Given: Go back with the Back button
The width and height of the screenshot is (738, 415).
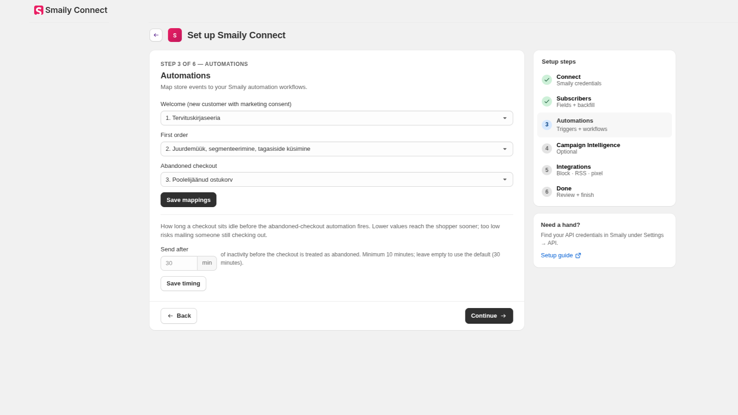Looking at the screenshot, I should point(179,316).
